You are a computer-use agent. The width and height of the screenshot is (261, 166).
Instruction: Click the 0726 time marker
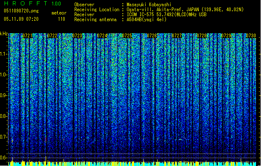[152, 36]
